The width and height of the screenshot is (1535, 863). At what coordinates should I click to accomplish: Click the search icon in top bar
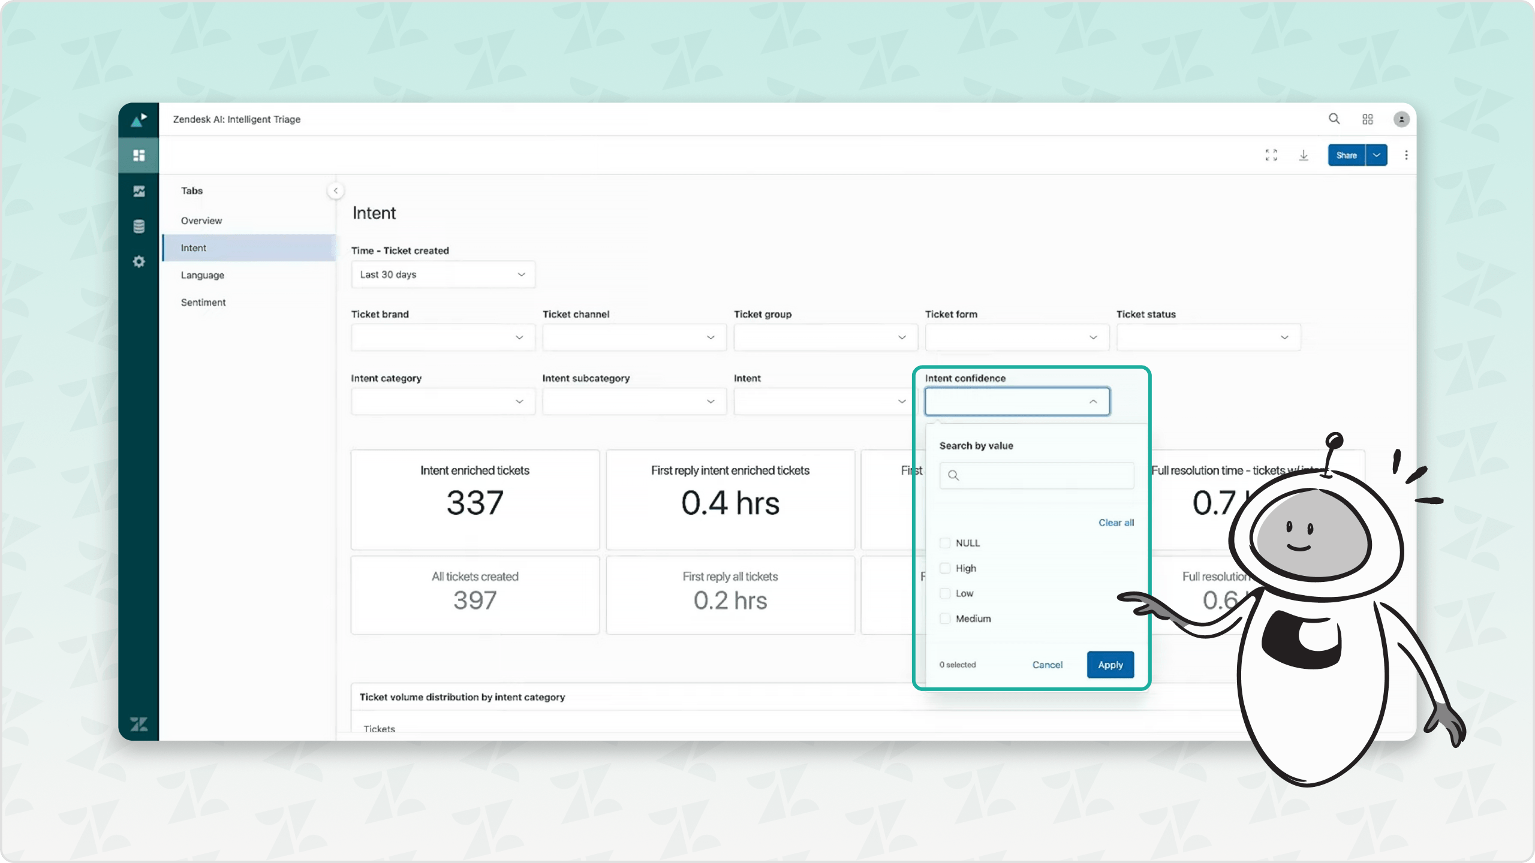tap(1334, 118)
